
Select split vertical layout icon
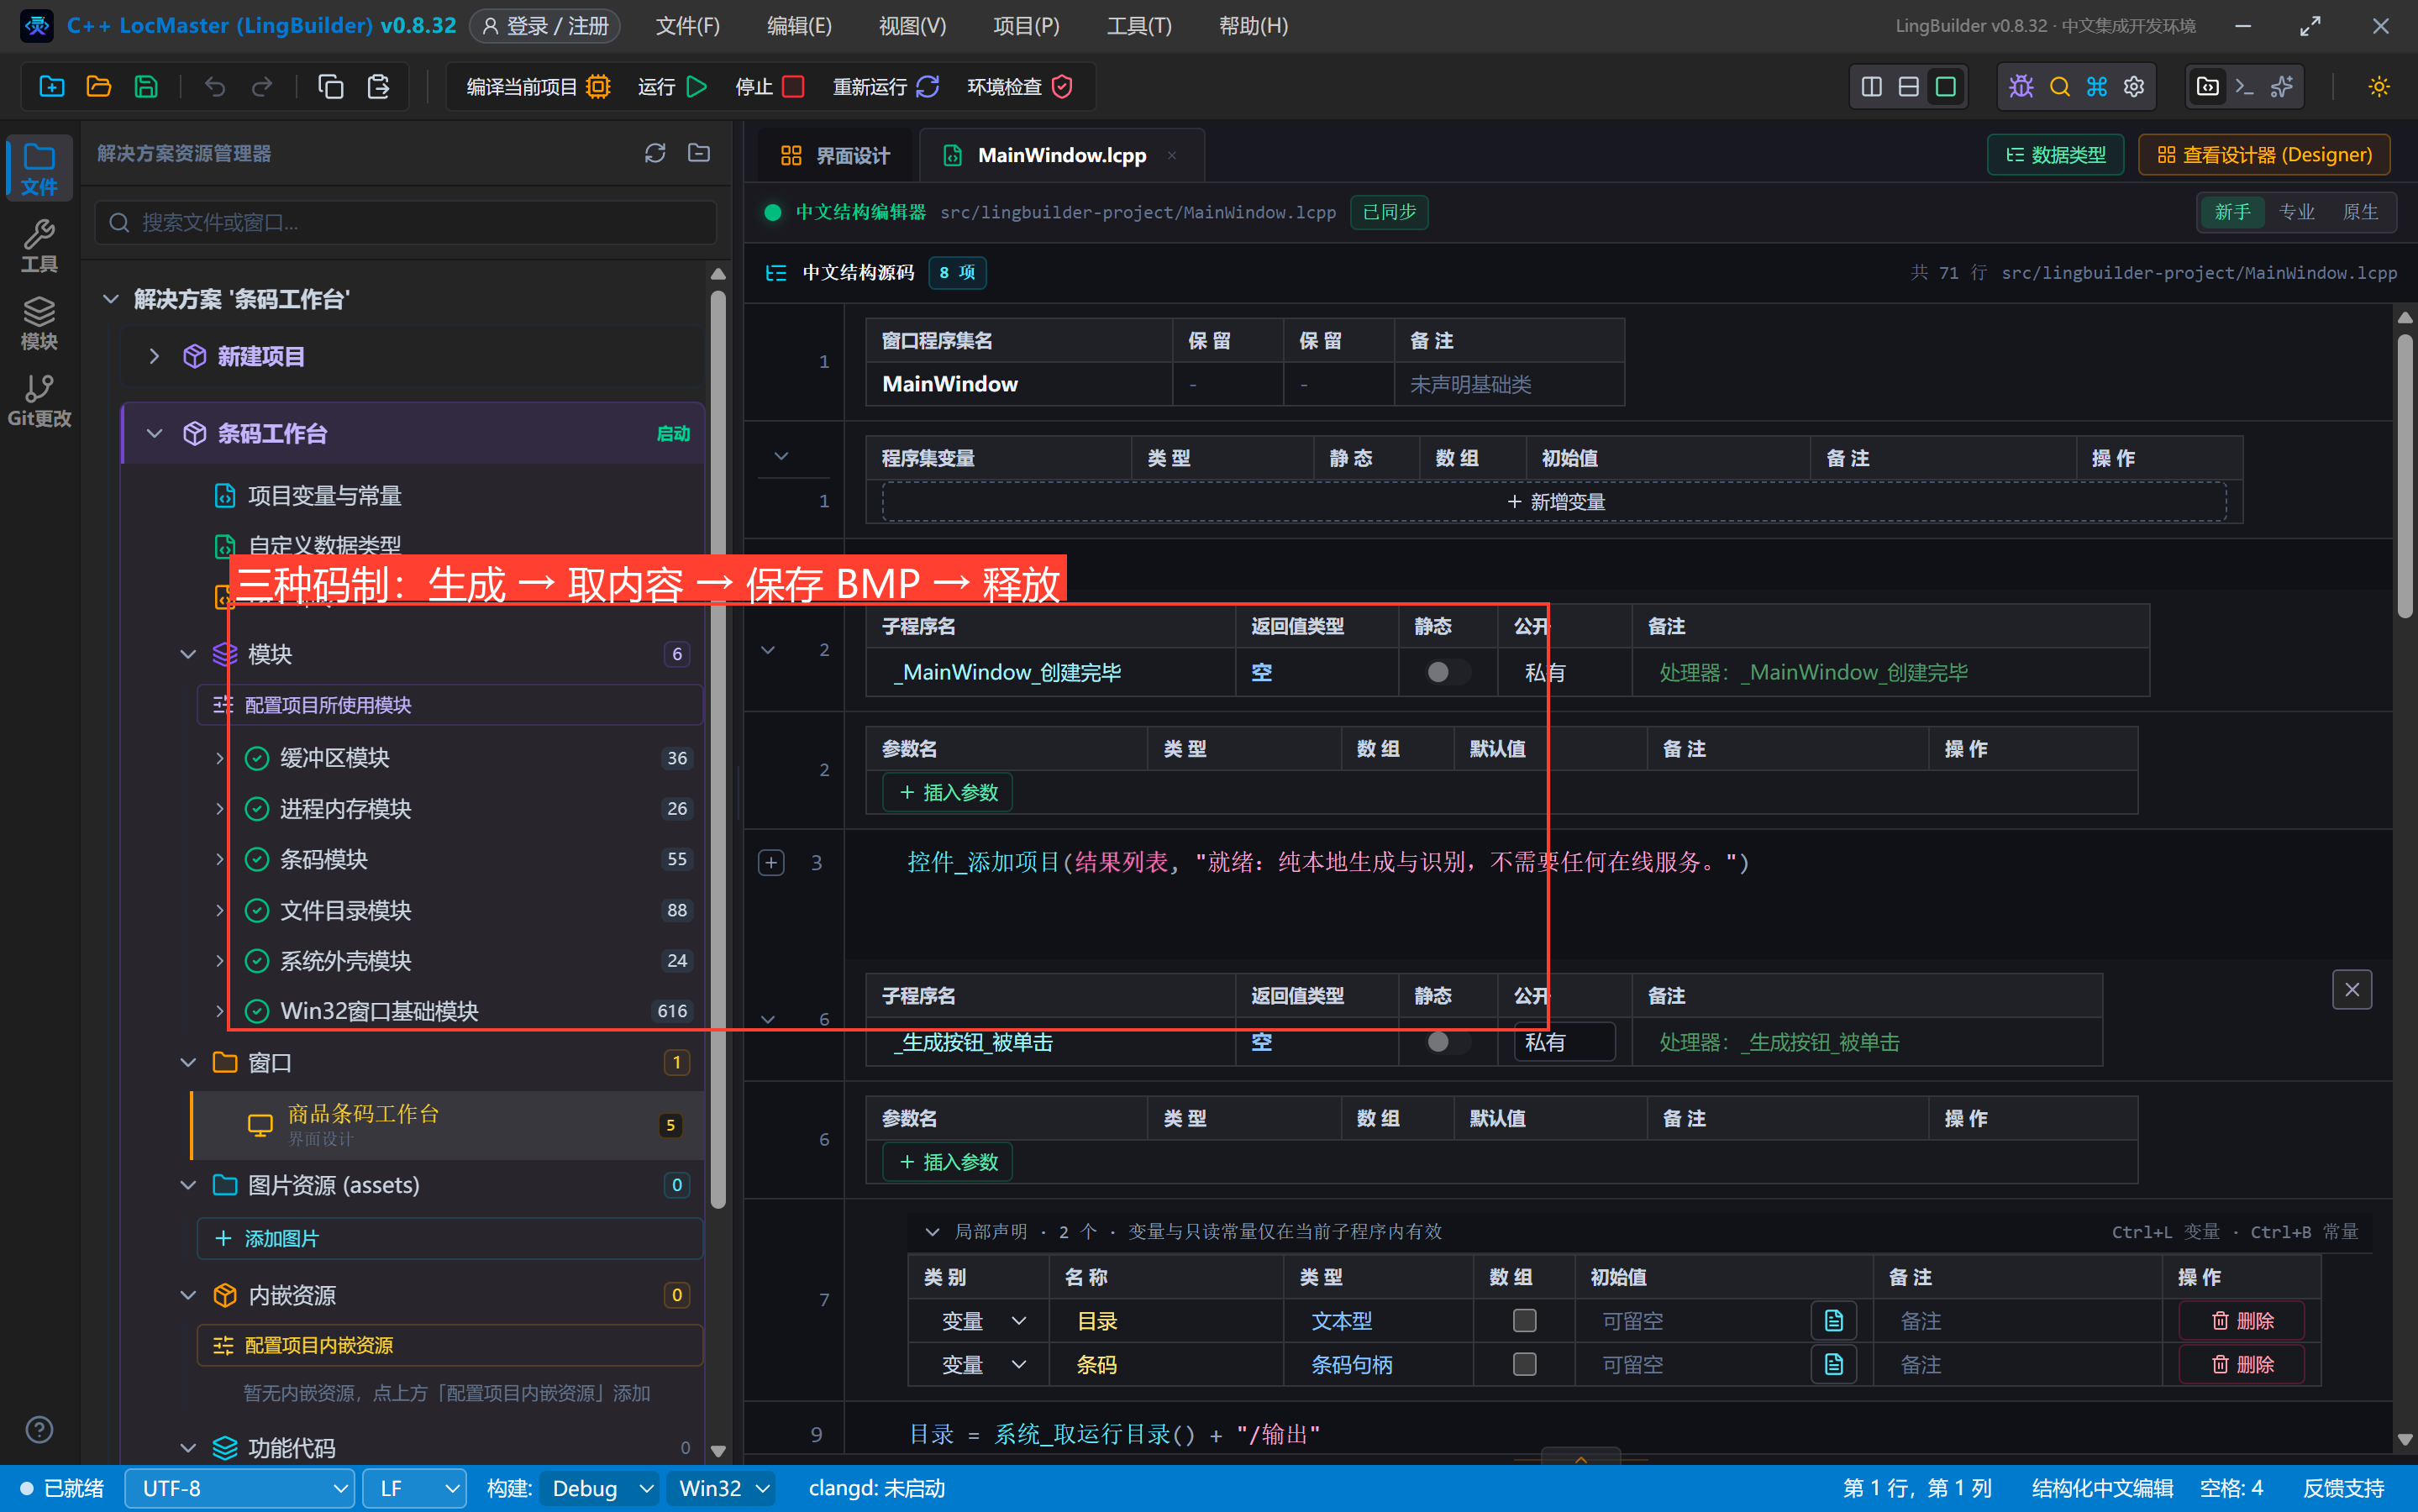(x=1871, y=87)
